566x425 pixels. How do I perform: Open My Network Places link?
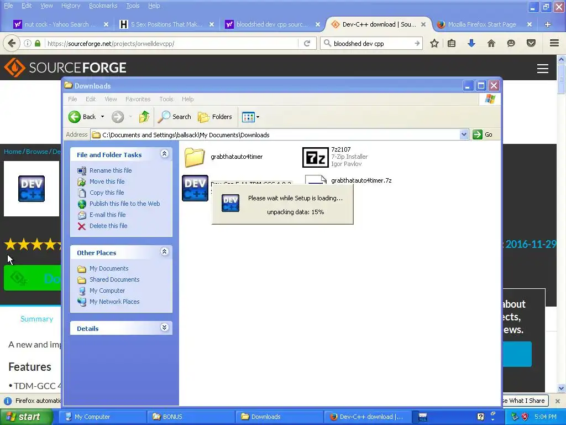pyautogui.click(x=114, y=302)
